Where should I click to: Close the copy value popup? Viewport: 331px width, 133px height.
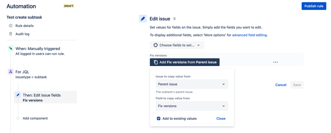[x=221, y=118]
